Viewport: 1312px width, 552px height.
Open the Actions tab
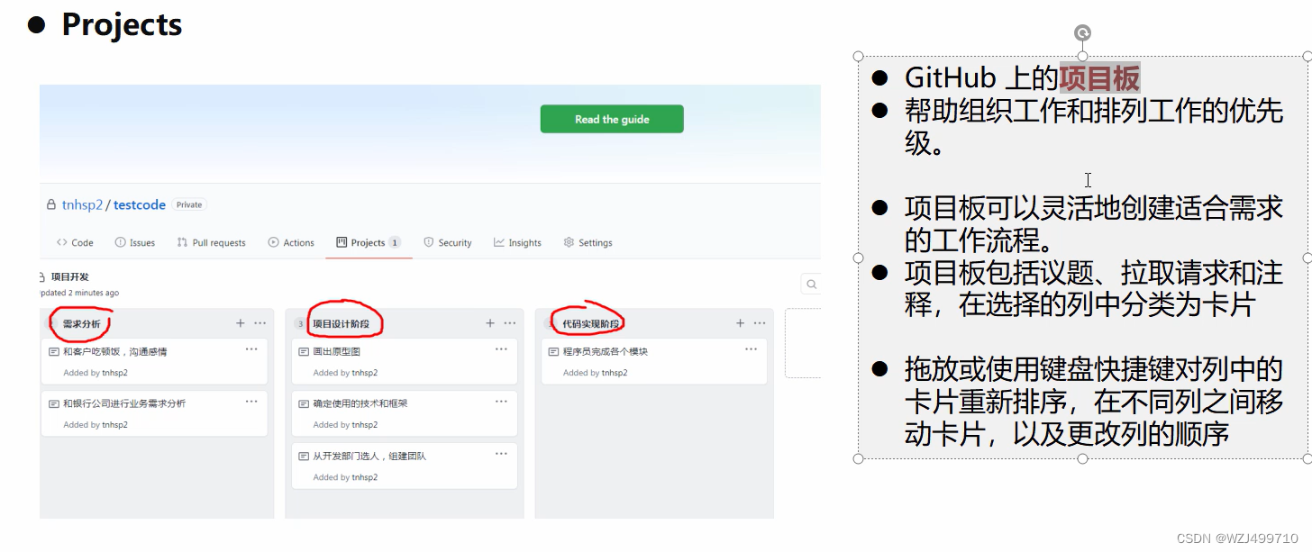(291, 242)
